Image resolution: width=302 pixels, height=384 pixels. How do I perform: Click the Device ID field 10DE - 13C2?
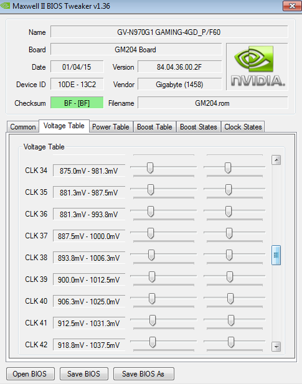(77, 85)
